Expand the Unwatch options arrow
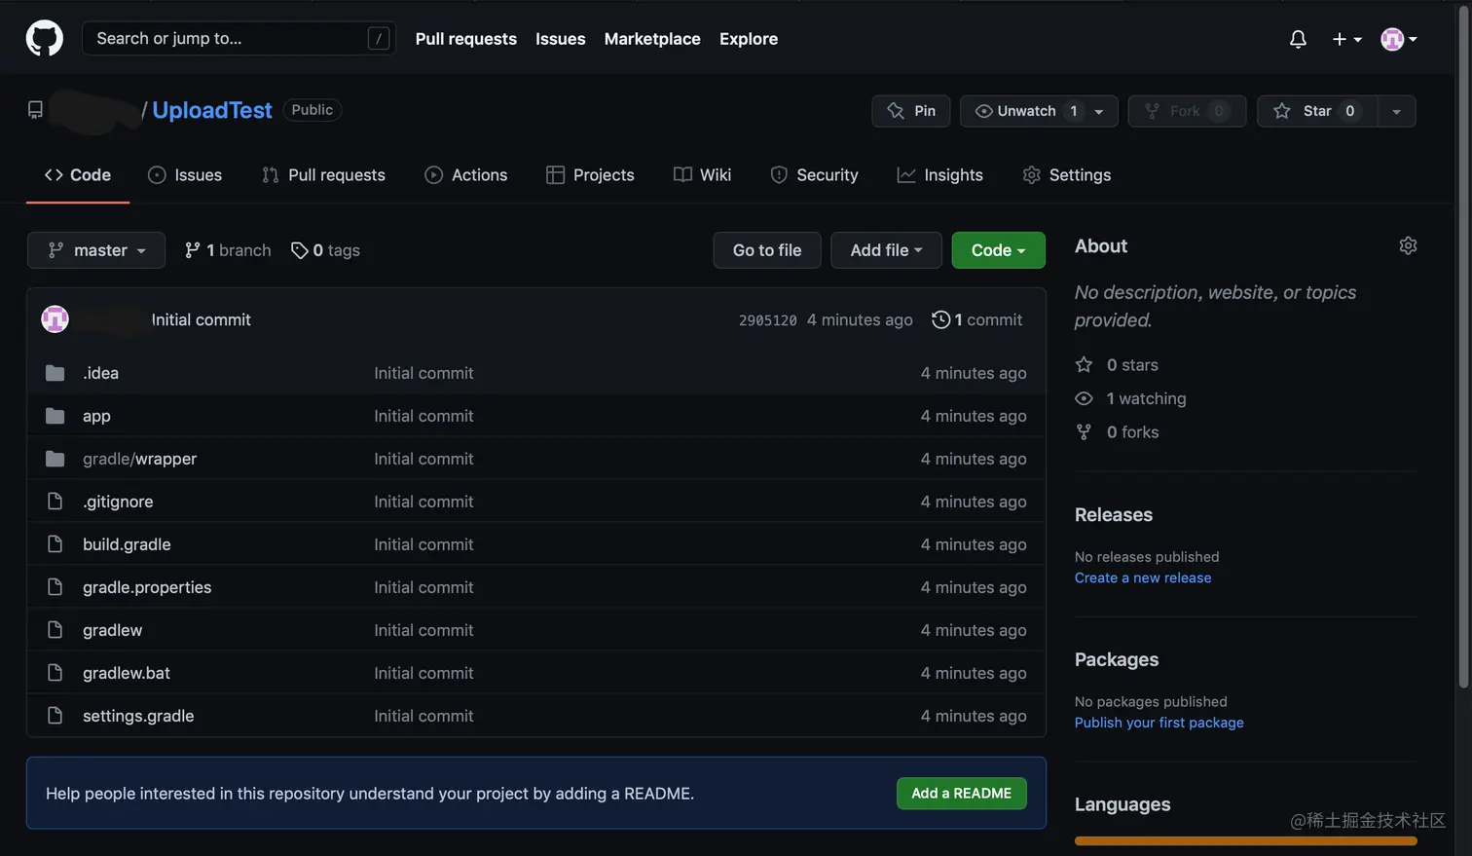The height and width of the screenshot is (856, 1472). (1099, 111)
